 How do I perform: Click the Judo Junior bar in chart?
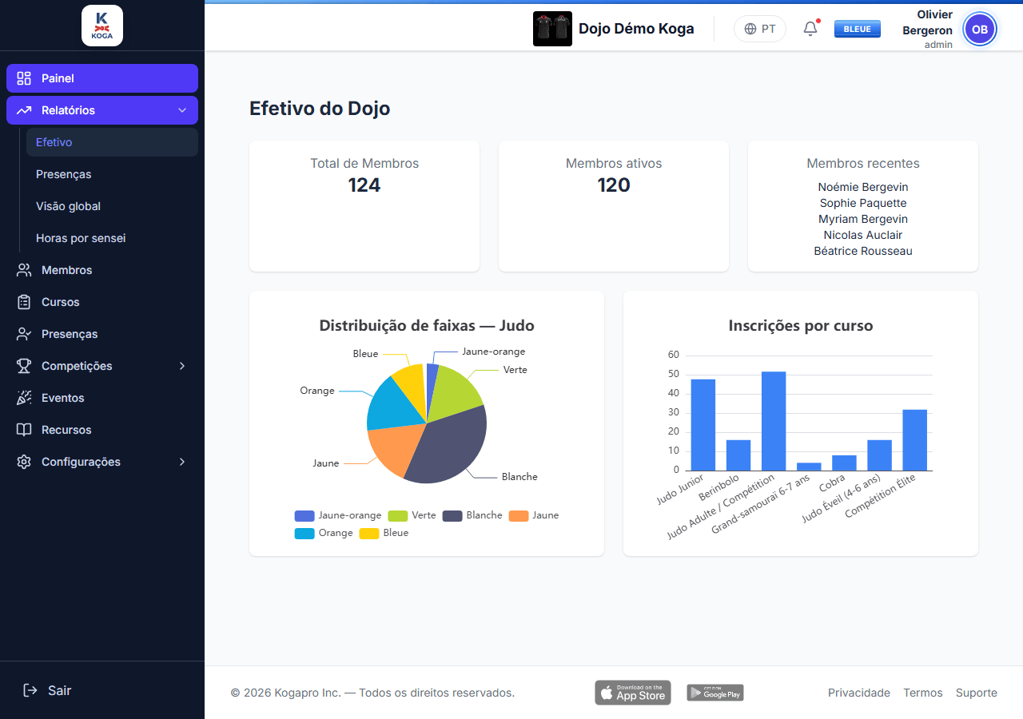coord(703,425)
